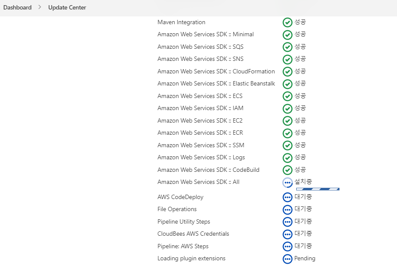Image resolution: width=397 pixels, height=275 pixels.
Task: Click success icon for SDK SSM
Action: (287, 145)
